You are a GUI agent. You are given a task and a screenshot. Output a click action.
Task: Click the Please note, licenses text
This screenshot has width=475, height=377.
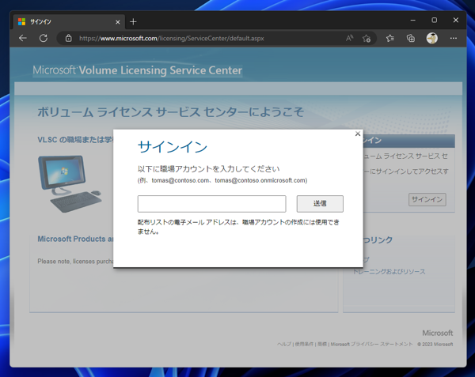(75, 261)
